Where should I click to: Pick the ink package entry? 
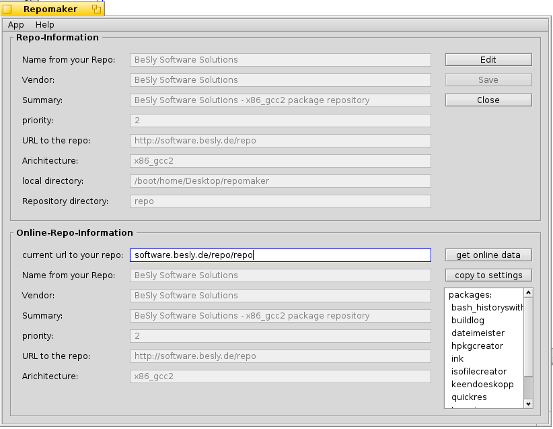tap(457, 359)
